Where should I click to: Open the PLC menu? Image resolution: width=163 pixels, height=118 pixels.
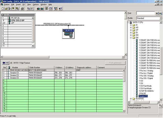click(24, 4)
